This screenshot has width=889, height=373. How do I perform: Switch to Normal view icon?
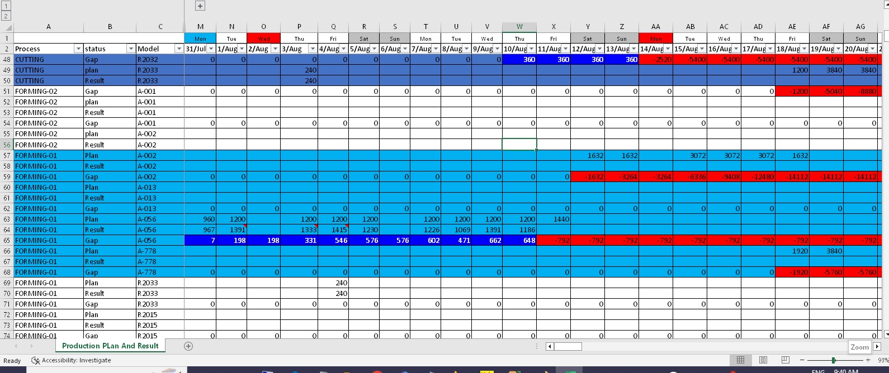[x=740, y=360]
